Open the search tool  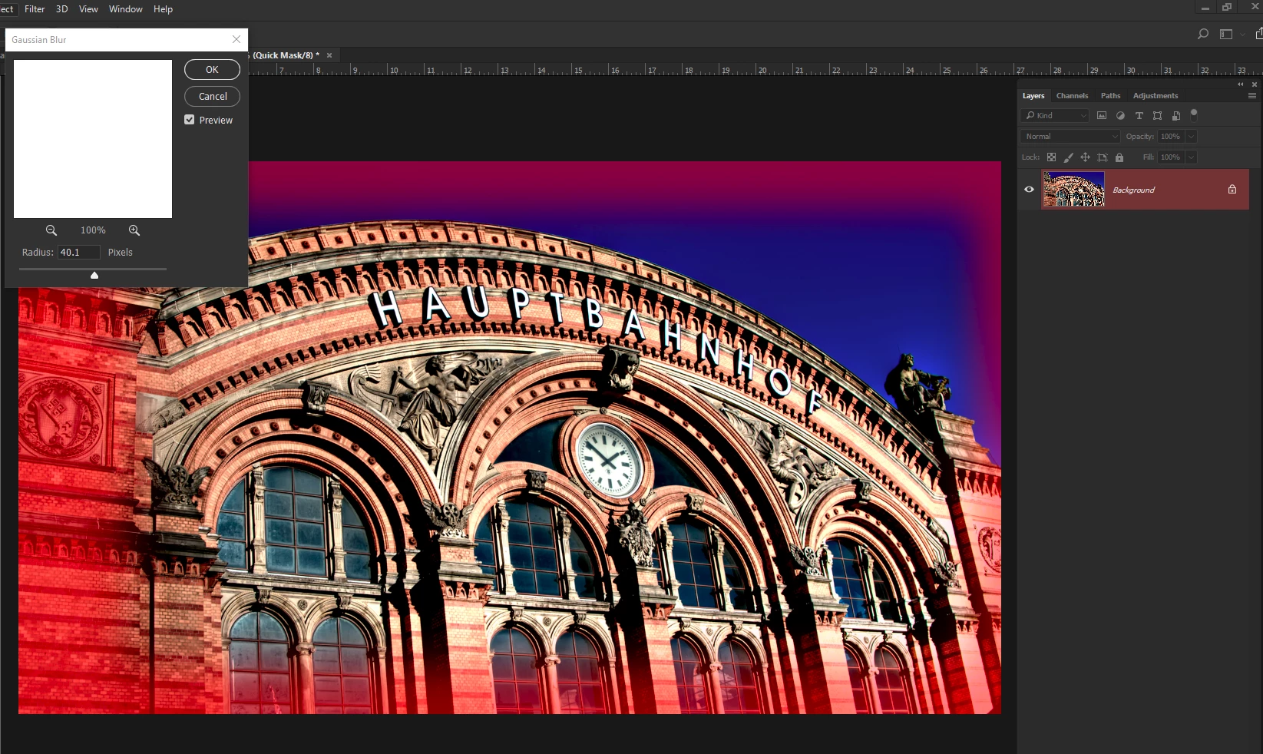click(1203, 34)
